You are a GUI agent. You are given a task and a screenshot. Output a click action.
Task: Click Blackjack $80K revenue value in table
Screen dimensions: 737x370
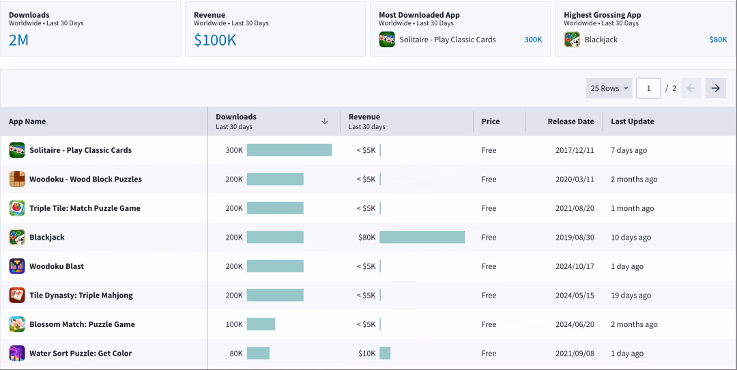point(366,237)
